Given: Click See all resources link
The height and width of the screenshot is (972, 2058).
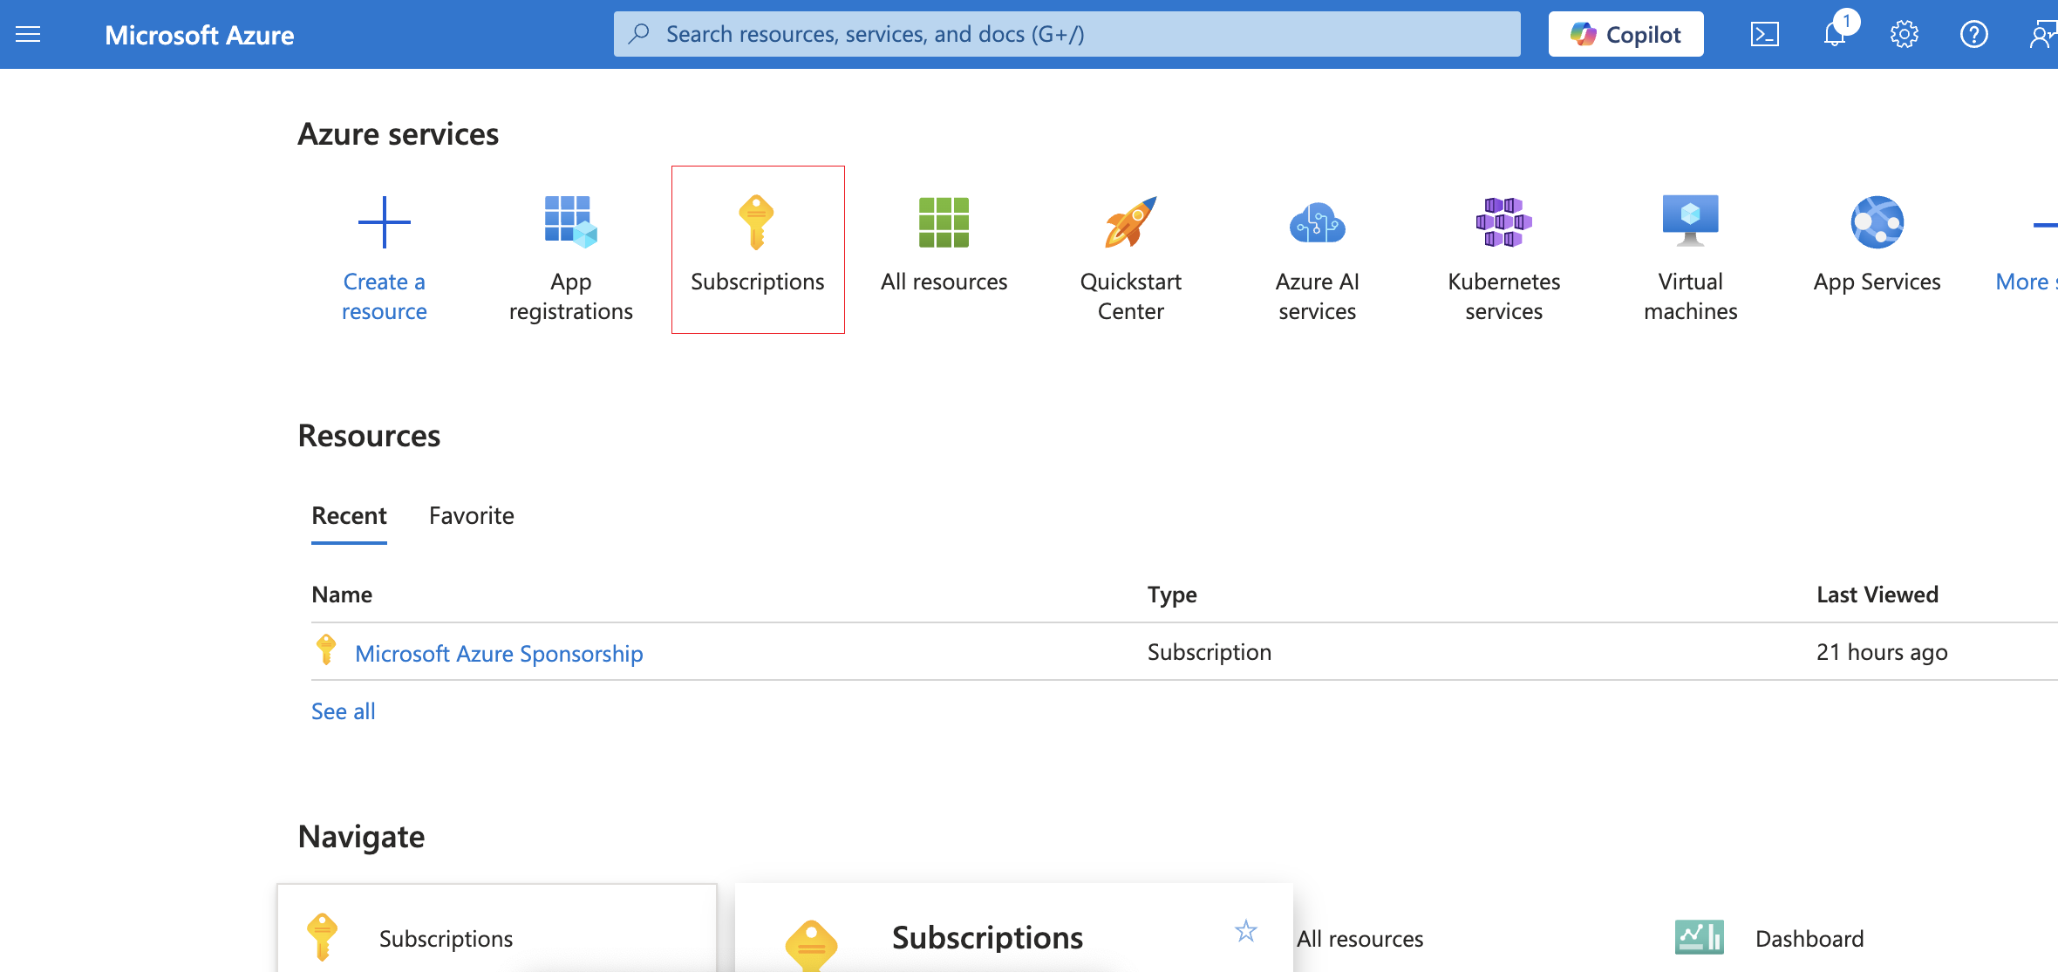Looking at the screenshot, I should 344,711.
